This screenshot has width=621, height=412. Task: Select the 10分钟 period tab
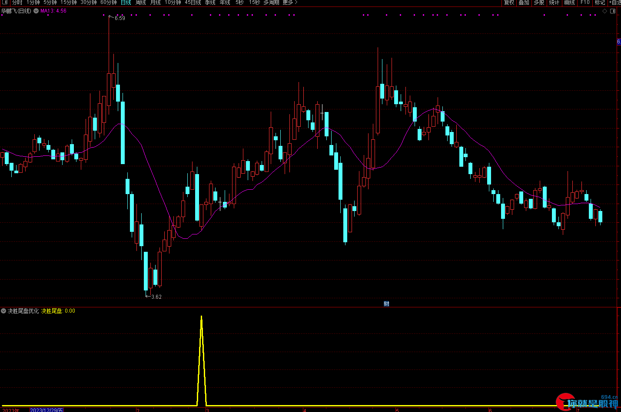click(173, 2)
